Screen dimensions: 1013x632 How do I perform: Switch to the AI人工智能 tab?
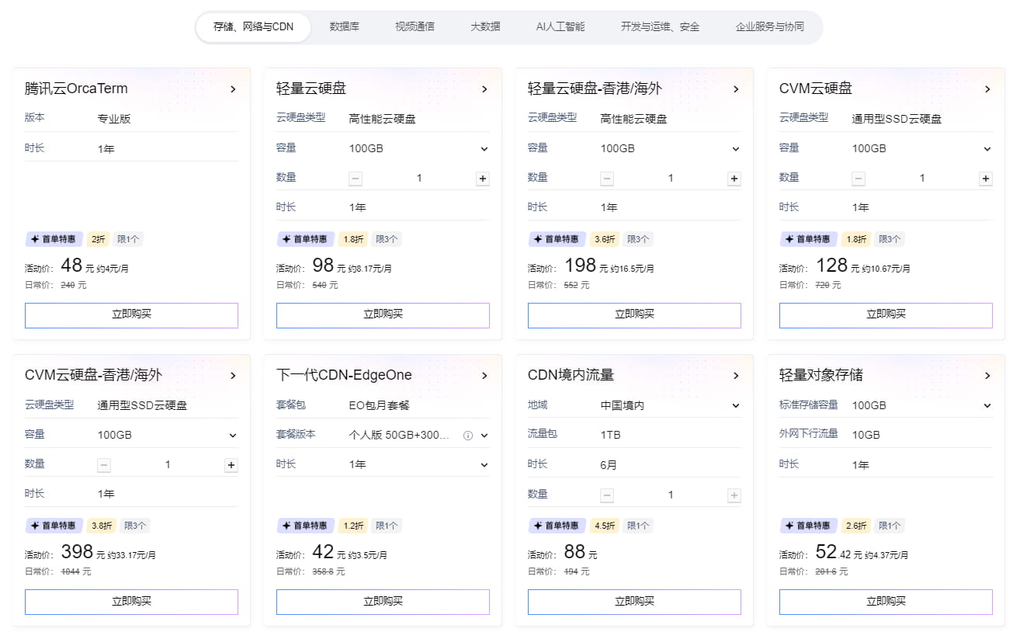[x=560, y=26]
